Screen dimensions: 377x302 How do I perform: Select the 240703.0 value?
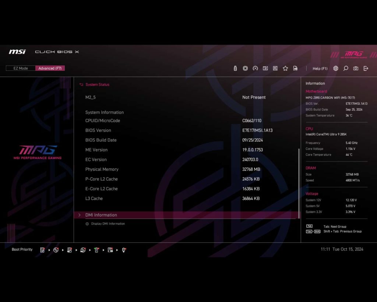point(250,159)
